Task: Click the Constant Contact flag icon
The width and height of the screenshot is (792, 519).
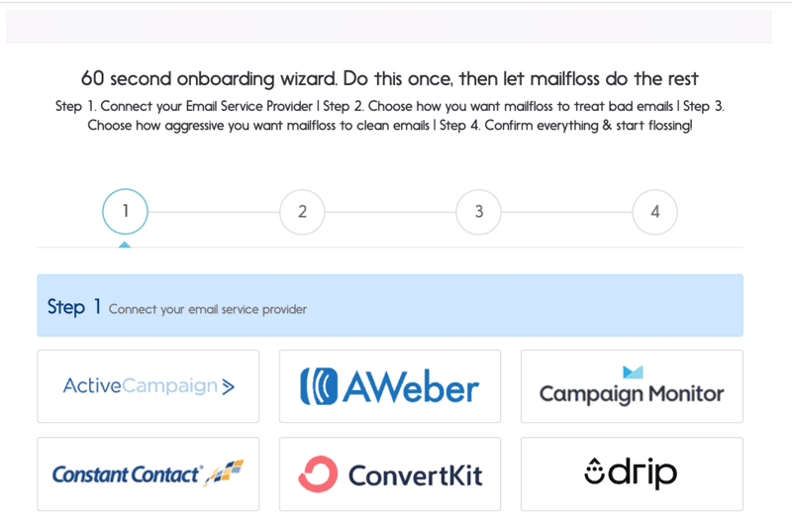Action: 227,472
